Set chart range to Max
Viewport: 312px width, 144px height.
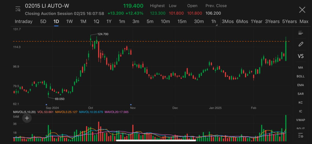pyautogui.click(x=304, y=22)
